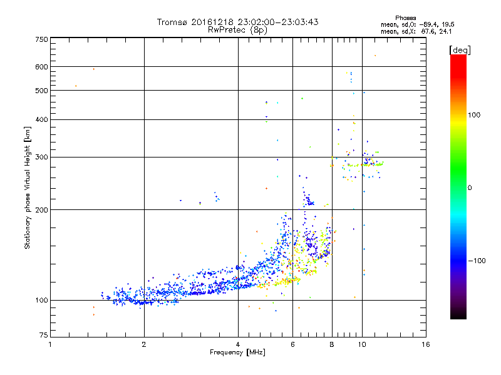
Task: Click the y-axis tick label '75'
Action: (44, 335)
